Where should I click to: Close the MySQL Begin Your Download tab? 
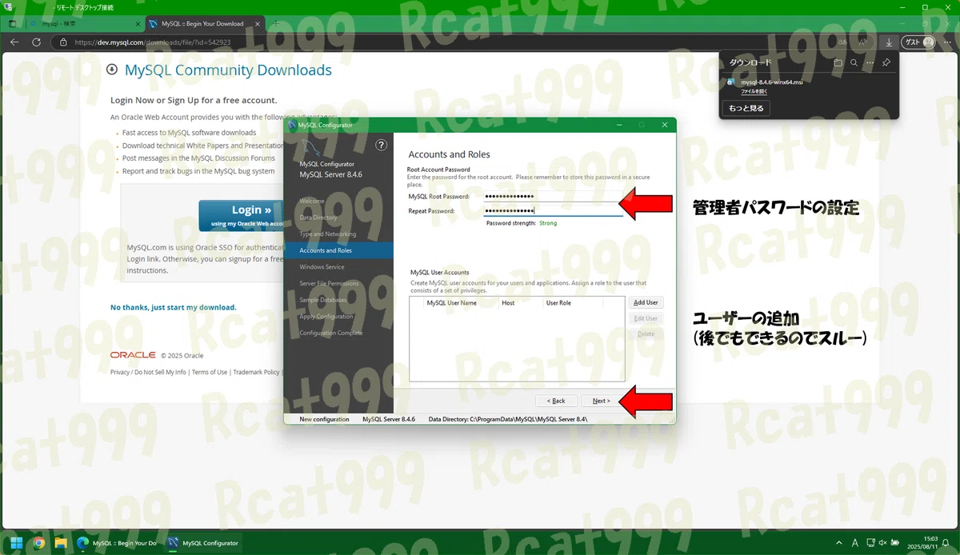tap(258, 24)
